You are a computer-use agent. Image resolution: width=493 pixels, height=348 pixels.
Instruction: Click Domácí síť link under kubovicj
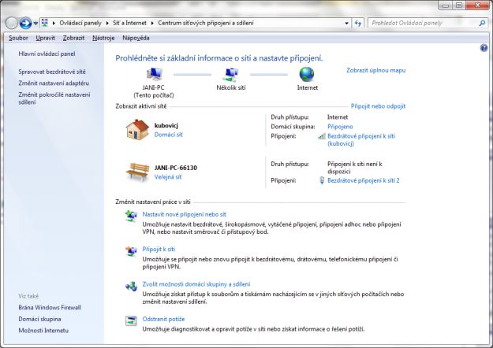click(x=168, y=135)
